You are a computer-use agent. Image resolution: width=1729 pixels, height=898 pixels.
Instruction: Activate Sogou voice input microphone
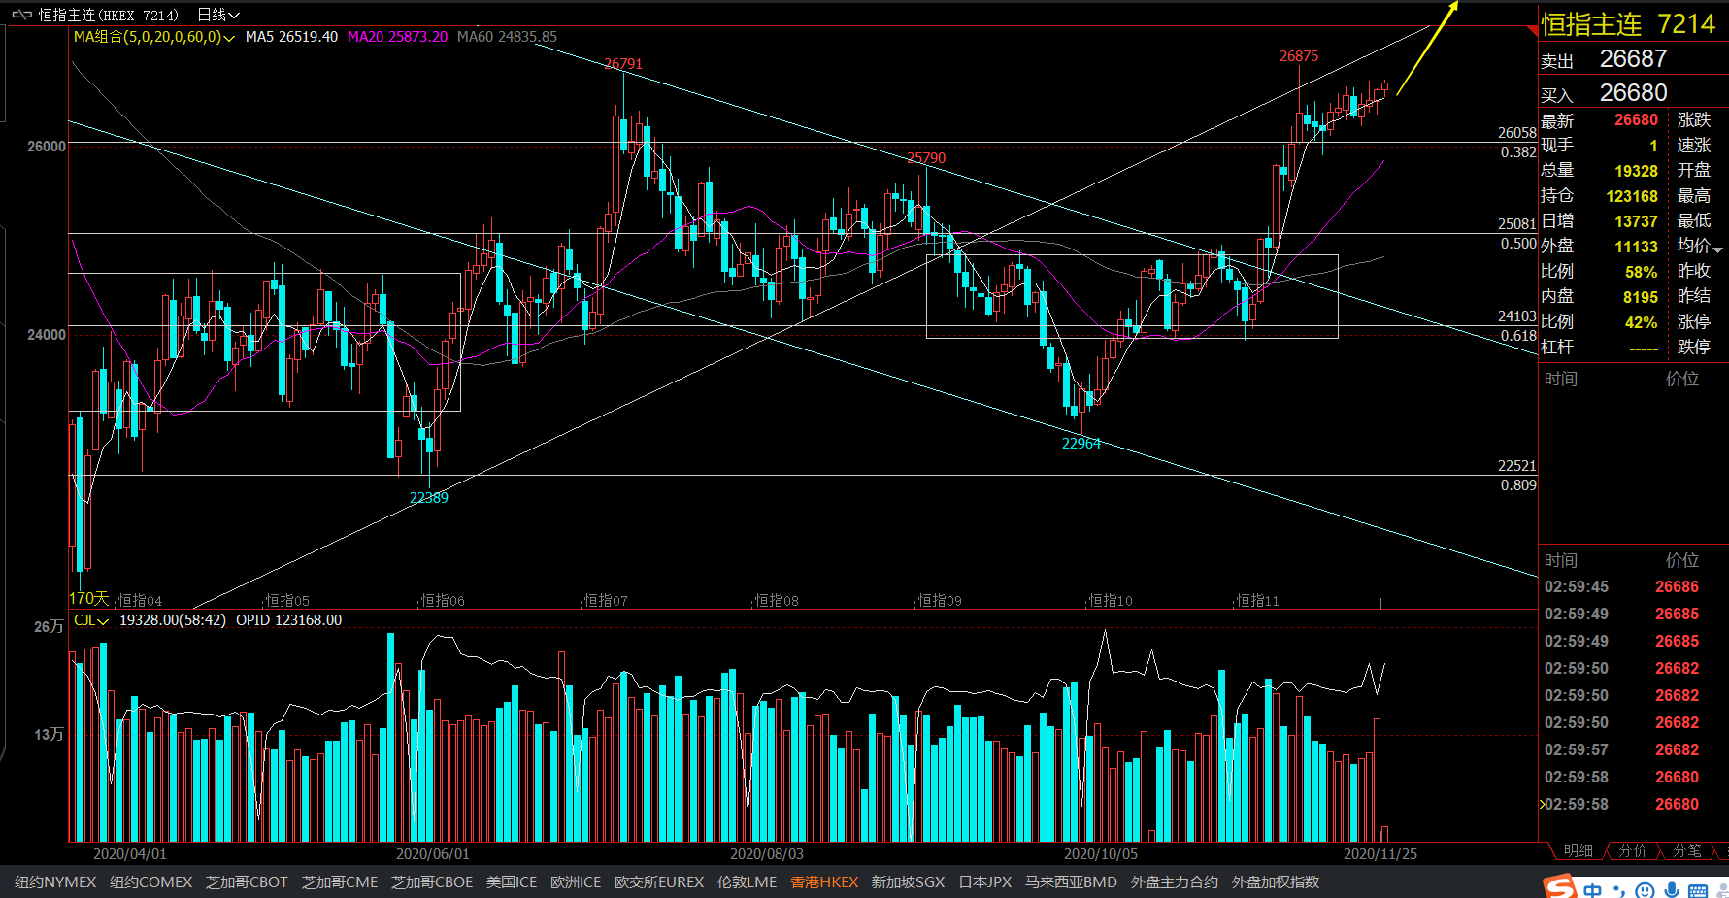tap(1671, 890)
